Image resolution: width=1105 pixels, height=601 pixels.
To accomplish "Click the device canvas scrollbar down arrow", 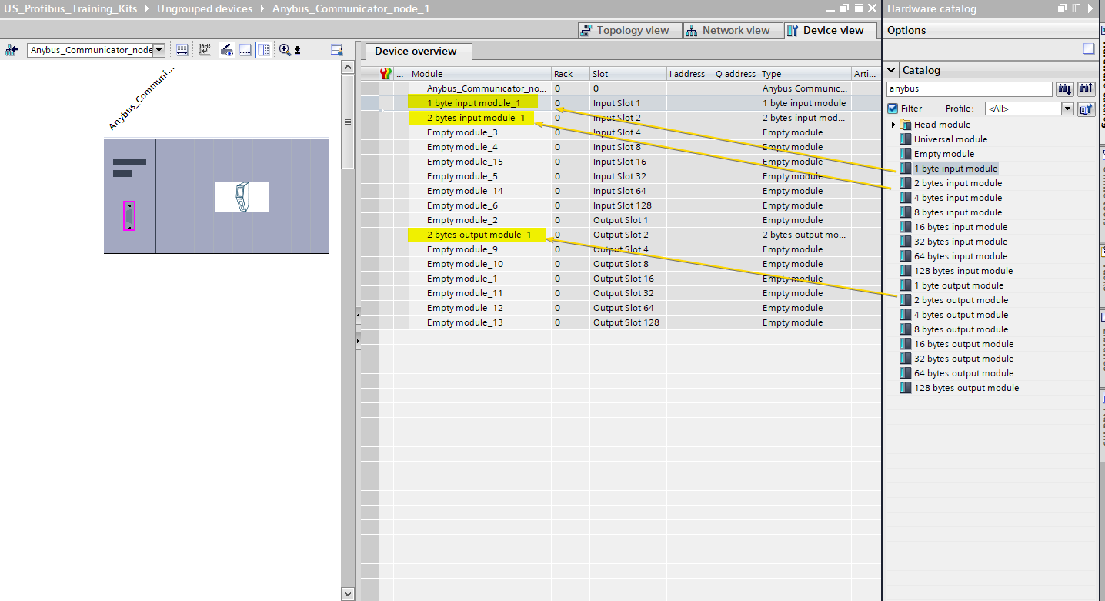I will [348, 594].
